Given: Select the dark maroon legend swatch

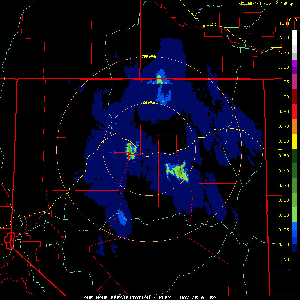Looking at the screenshot, I should [294, 97].
